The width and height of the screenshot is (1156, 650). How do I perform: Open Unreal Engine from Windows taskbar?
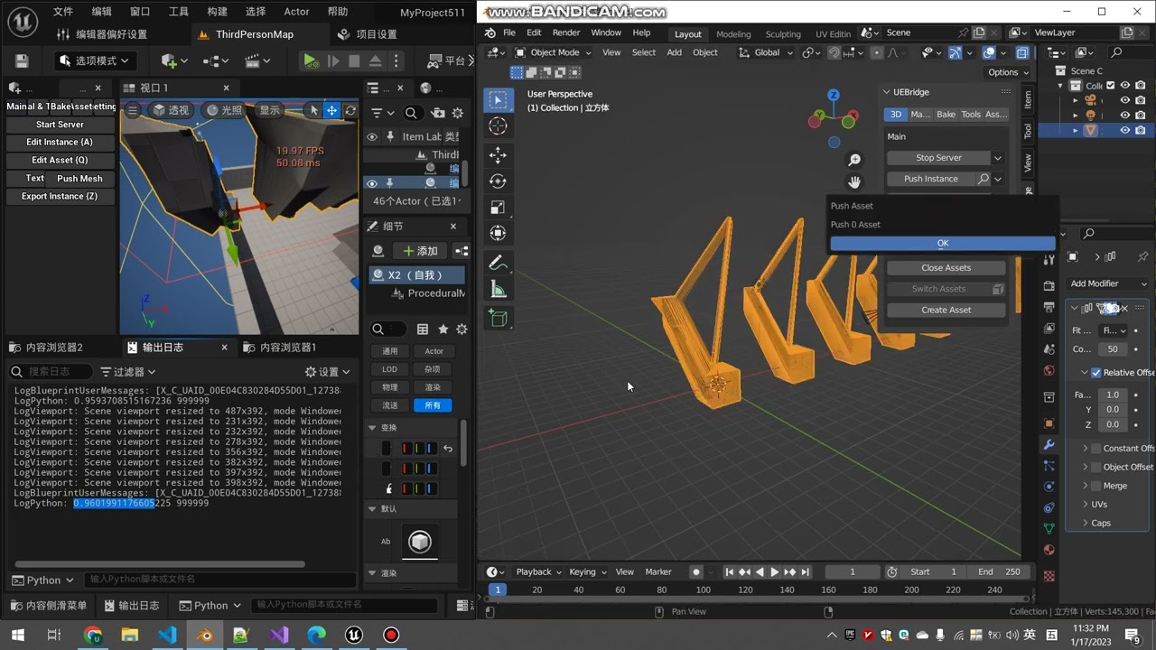pos(353,635)
